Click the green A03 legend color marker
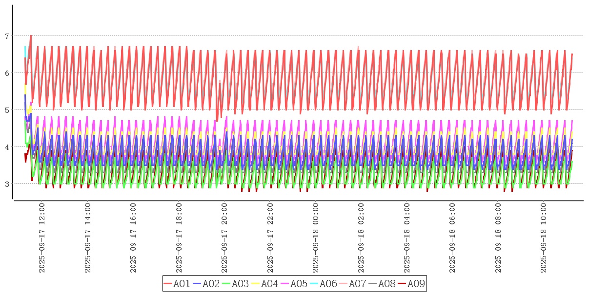The width and height of the screenshot is (589, 292). coord(226,284)
